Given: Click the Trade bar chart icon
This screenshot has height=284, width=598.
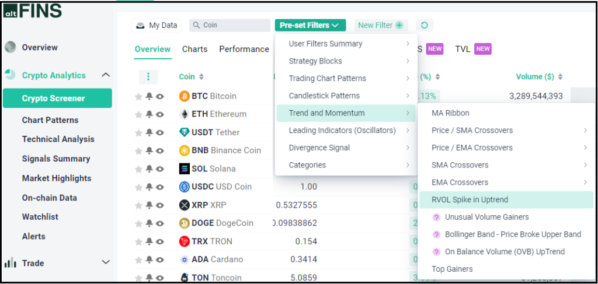Looking at the screenshot, I should coord(10,263).
